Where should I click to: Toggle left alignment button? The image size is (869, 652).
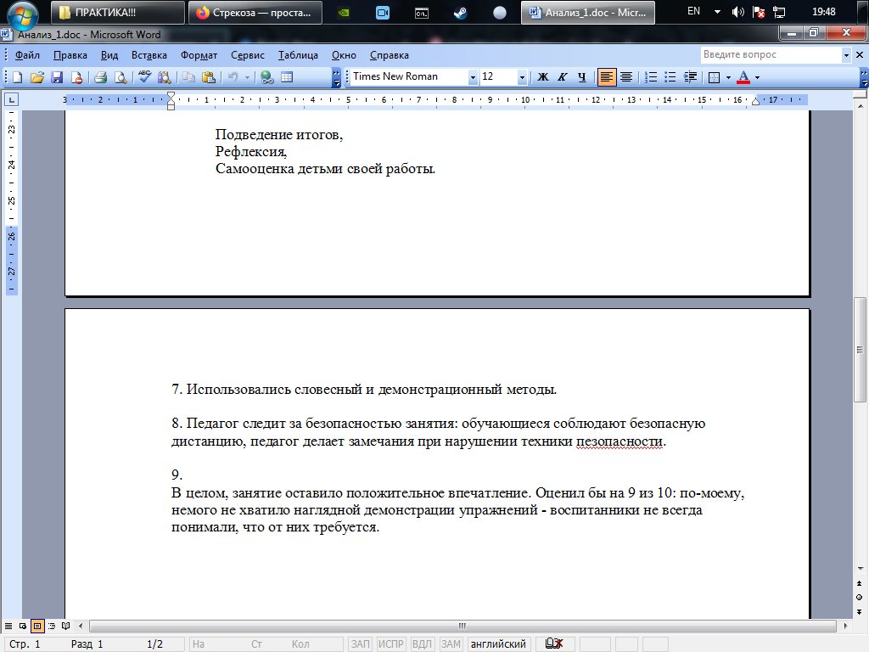click(607, 77)
